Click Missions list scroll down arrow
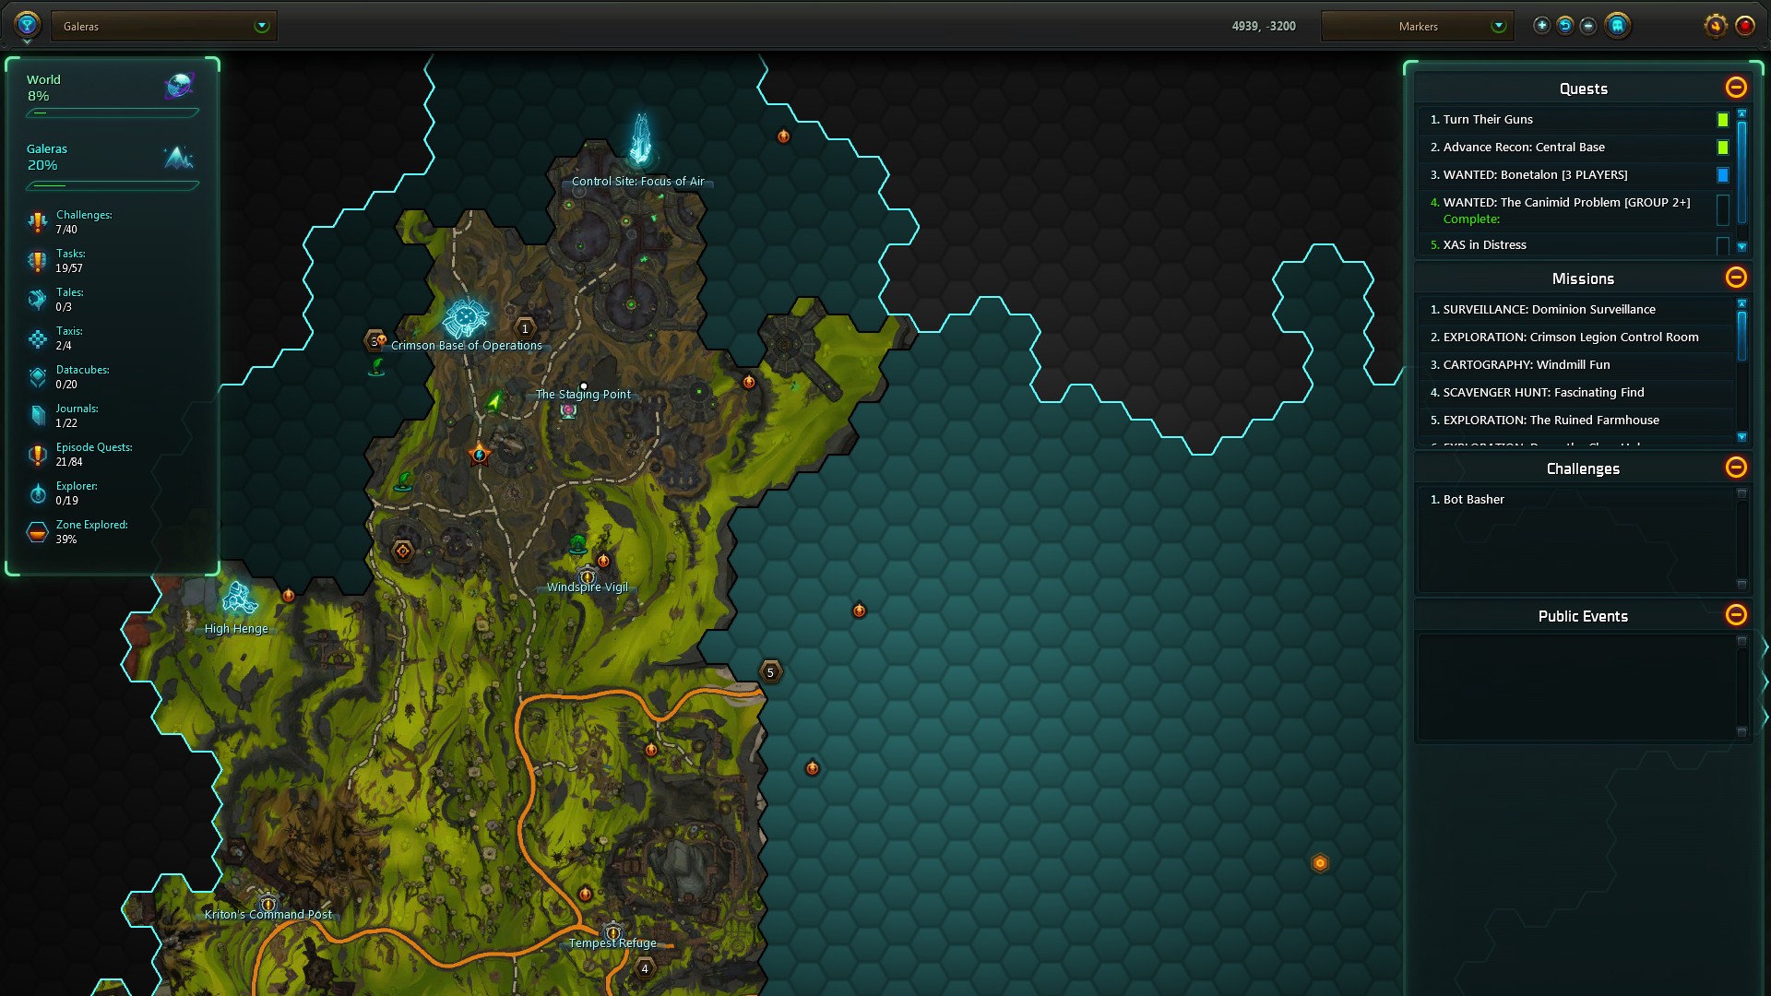This screenshot has width=1771, height=996. tap(1741, 437)
